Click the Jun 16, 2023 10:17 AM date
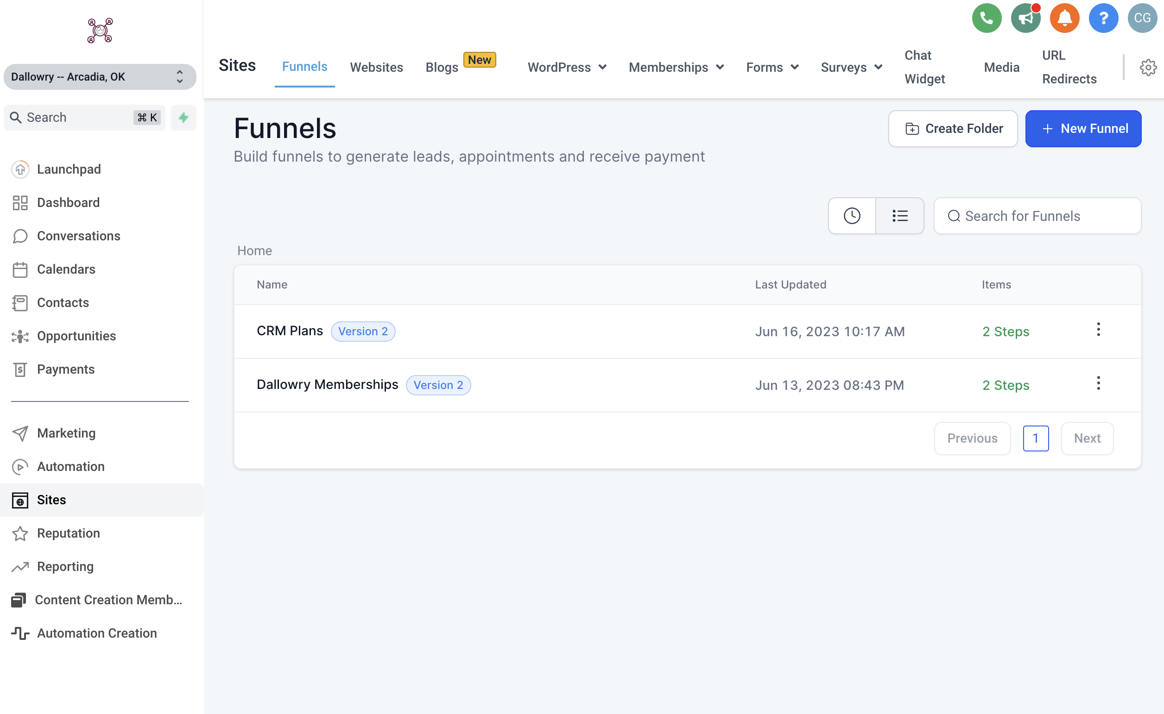The height and width of the screenshot is (714, 1164). [x=829, y=332]
